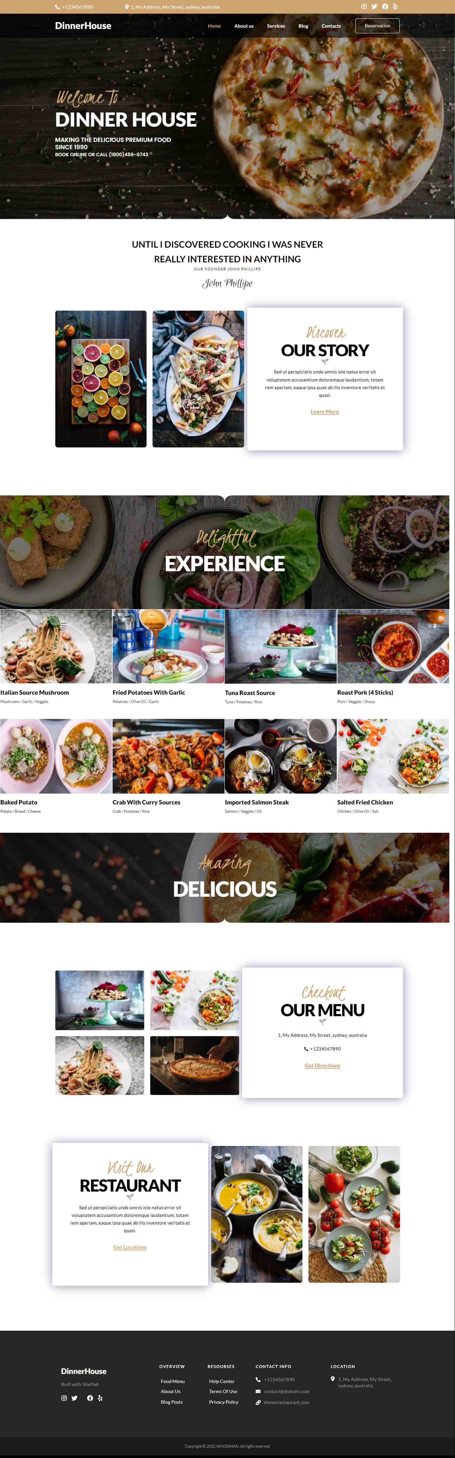This screenshot has width=455, height=1458.
Task: Click the envelope icon beside contact@domain.com
Action: pyautogui.click(x=258, y=1391)
